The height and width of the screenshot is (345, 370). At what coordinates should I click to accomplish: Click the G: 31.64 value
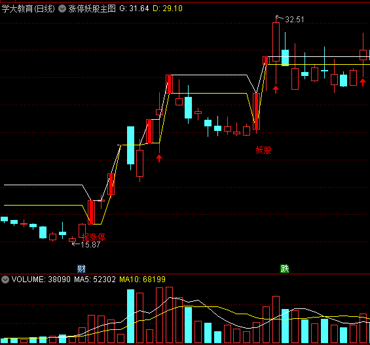[134, 9]
